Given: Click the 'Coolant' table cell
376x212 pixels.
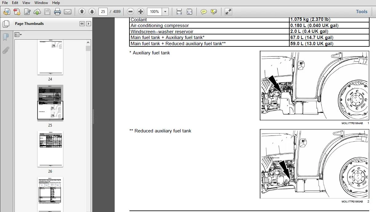Looking at the screenshot, I should [209, 20].
